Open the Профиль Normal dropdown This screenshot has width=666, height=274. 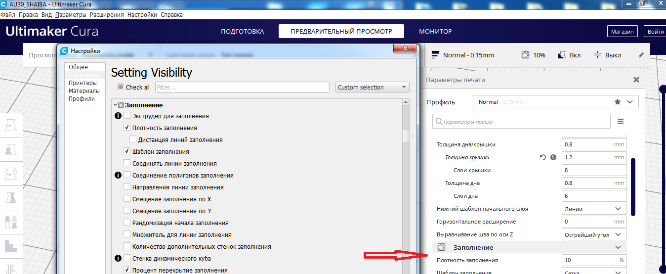click(x=555, y=102)
